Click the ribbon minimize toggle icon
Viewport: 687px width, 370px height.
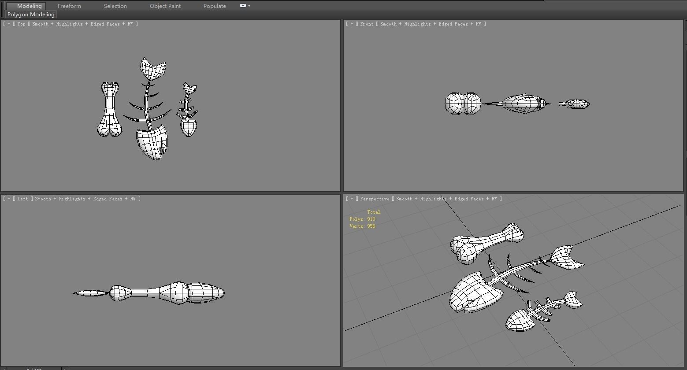tap(243, 6)
